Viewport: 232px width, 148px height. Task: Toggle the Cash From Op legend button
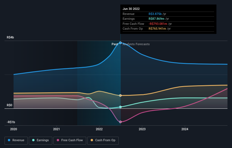point(103,140)
